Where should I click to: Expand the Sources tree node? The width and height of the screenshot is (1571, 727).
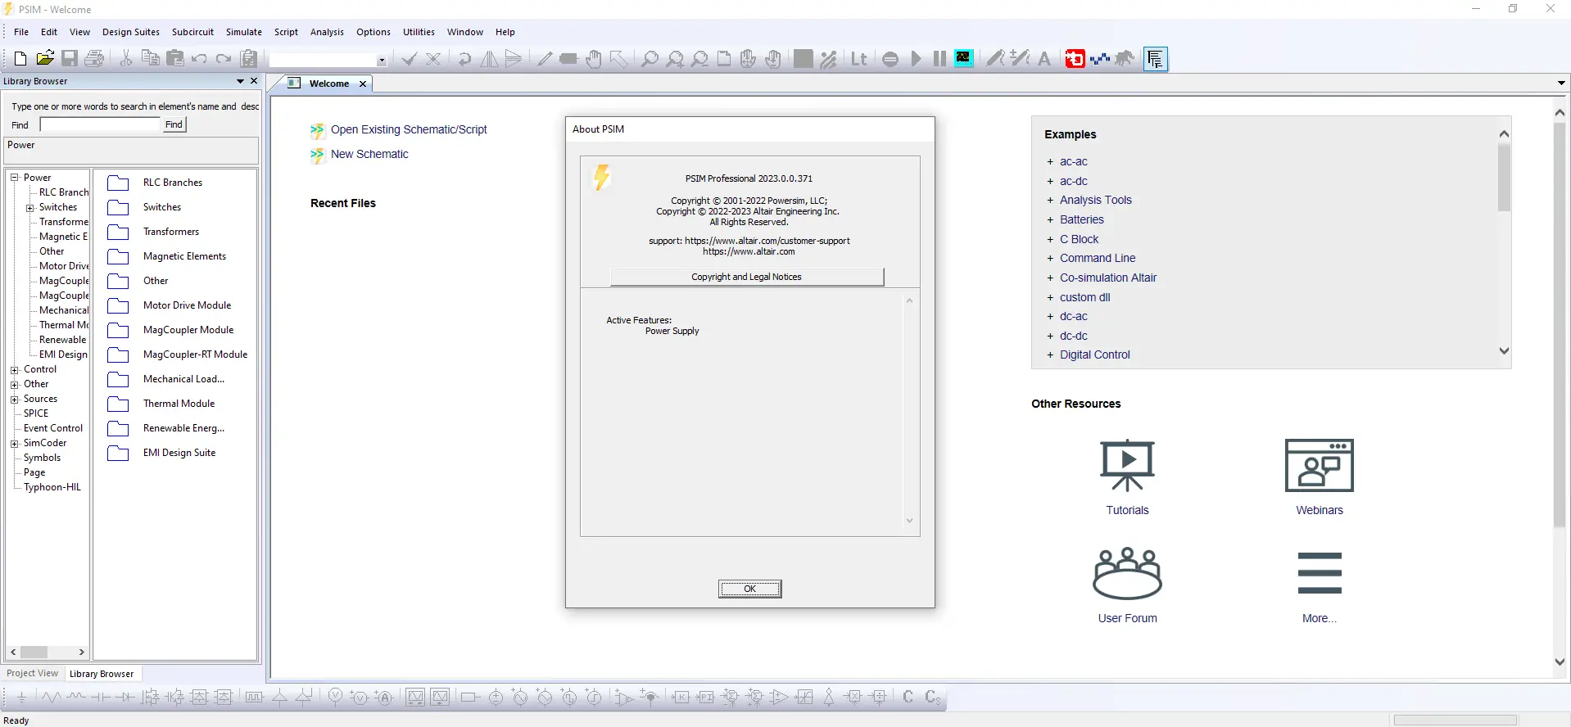pos(14,400)
